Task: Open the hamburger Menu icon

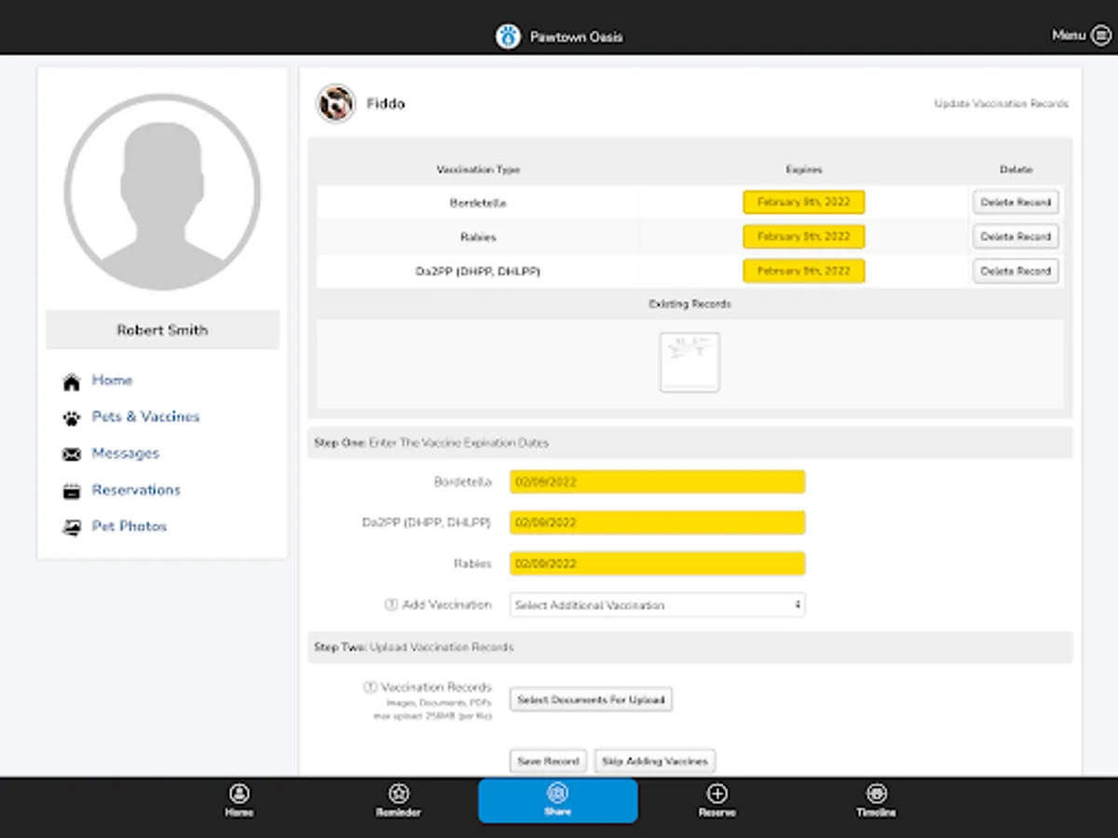Action: coord(1100,35)
